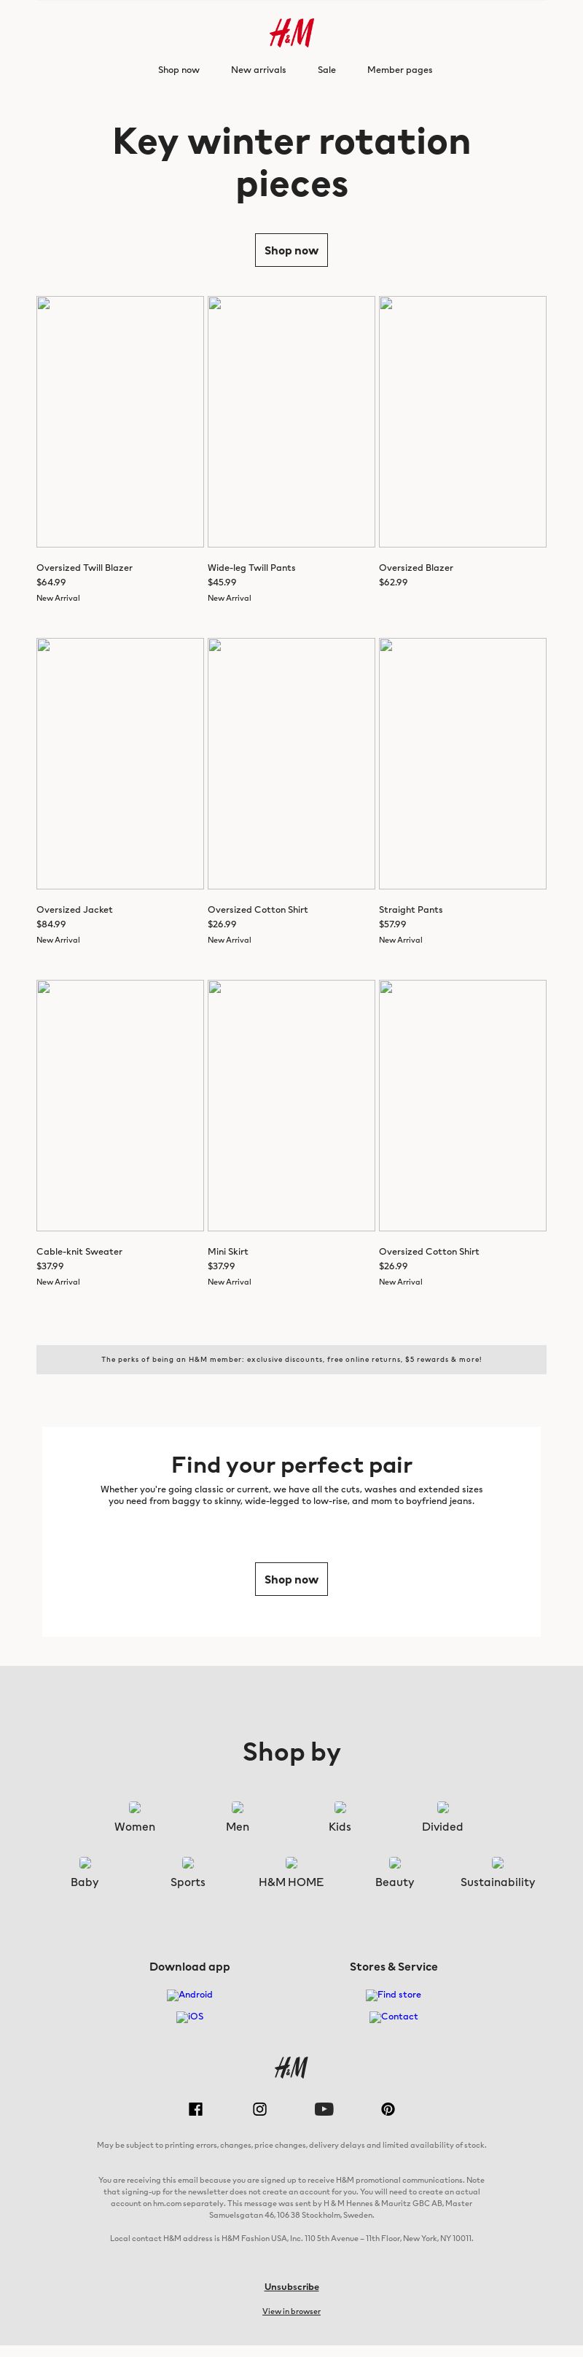This screenshot has height=2357, width=583.
Task: Click the black H&M footer logo
Action: coord(291,2068)
